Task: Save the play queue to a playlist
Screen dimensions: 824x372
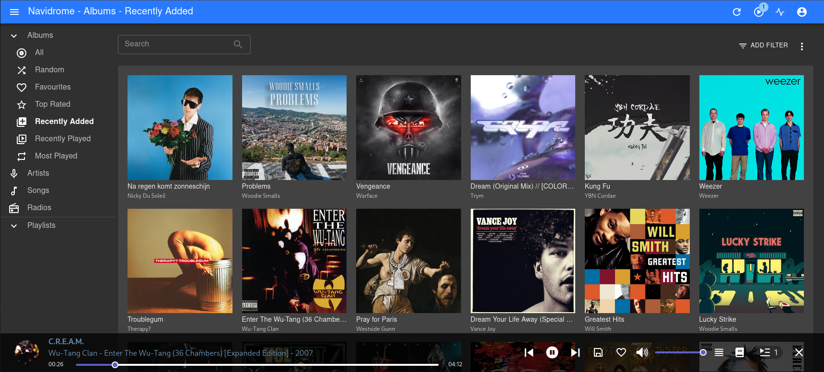Action: point(598,352)
